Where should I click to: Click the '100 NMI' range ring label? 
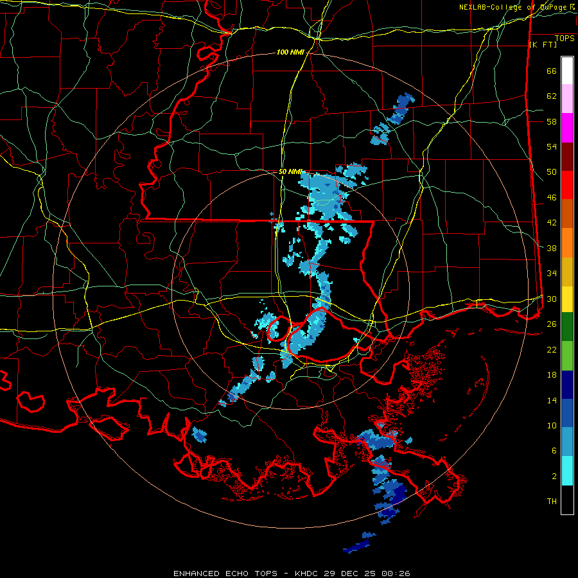click(x=290, y=52)
